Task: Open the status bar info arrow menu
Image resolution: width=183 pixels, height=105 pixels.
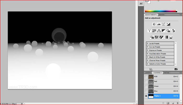Action: tap(22, 104)
